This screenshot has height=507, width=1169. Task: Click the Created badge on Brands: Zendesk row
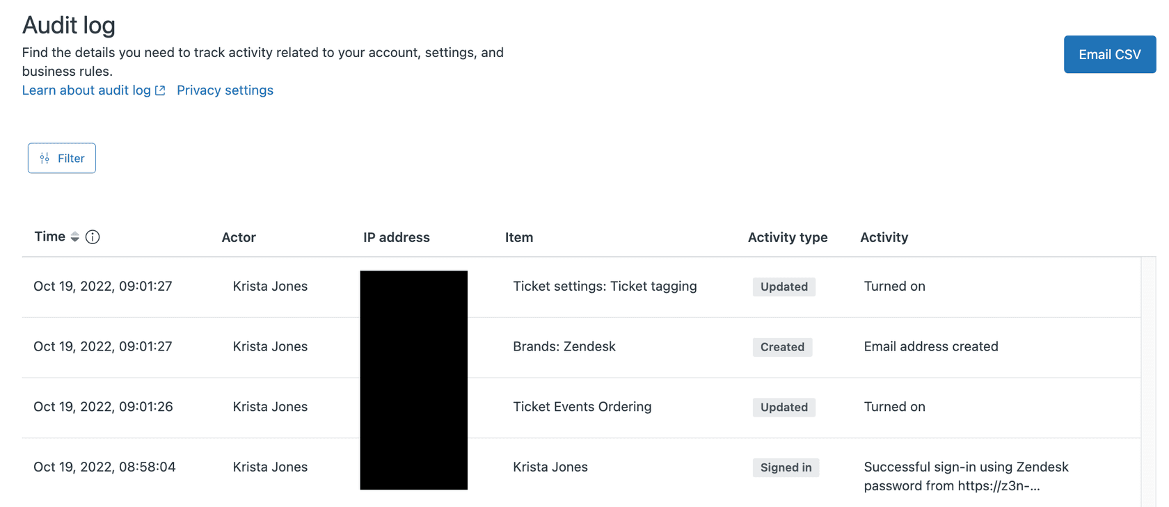coord(782,346)
